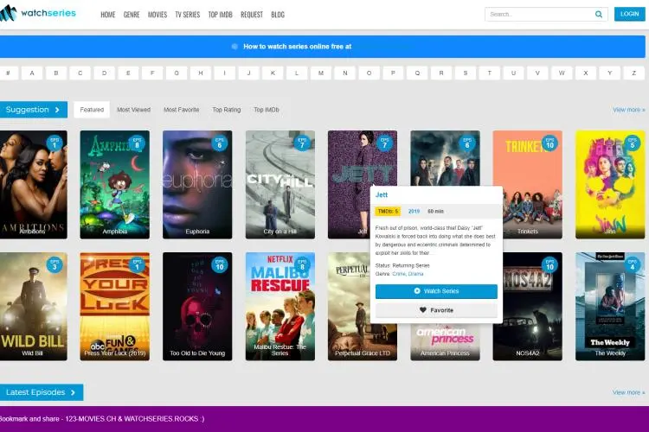649x432 pixels.
Task: Click the EPS 5 badge on Jinn
Action: click(632, 143)
